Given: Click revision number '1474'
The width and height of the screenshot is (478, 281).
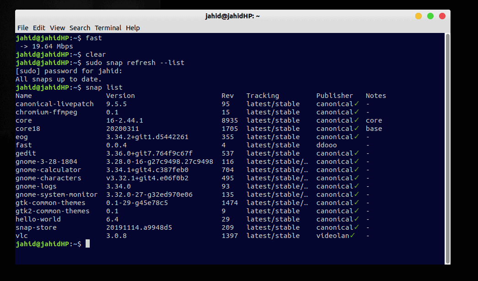Looking at the screenshot, I should coord(230,203).
